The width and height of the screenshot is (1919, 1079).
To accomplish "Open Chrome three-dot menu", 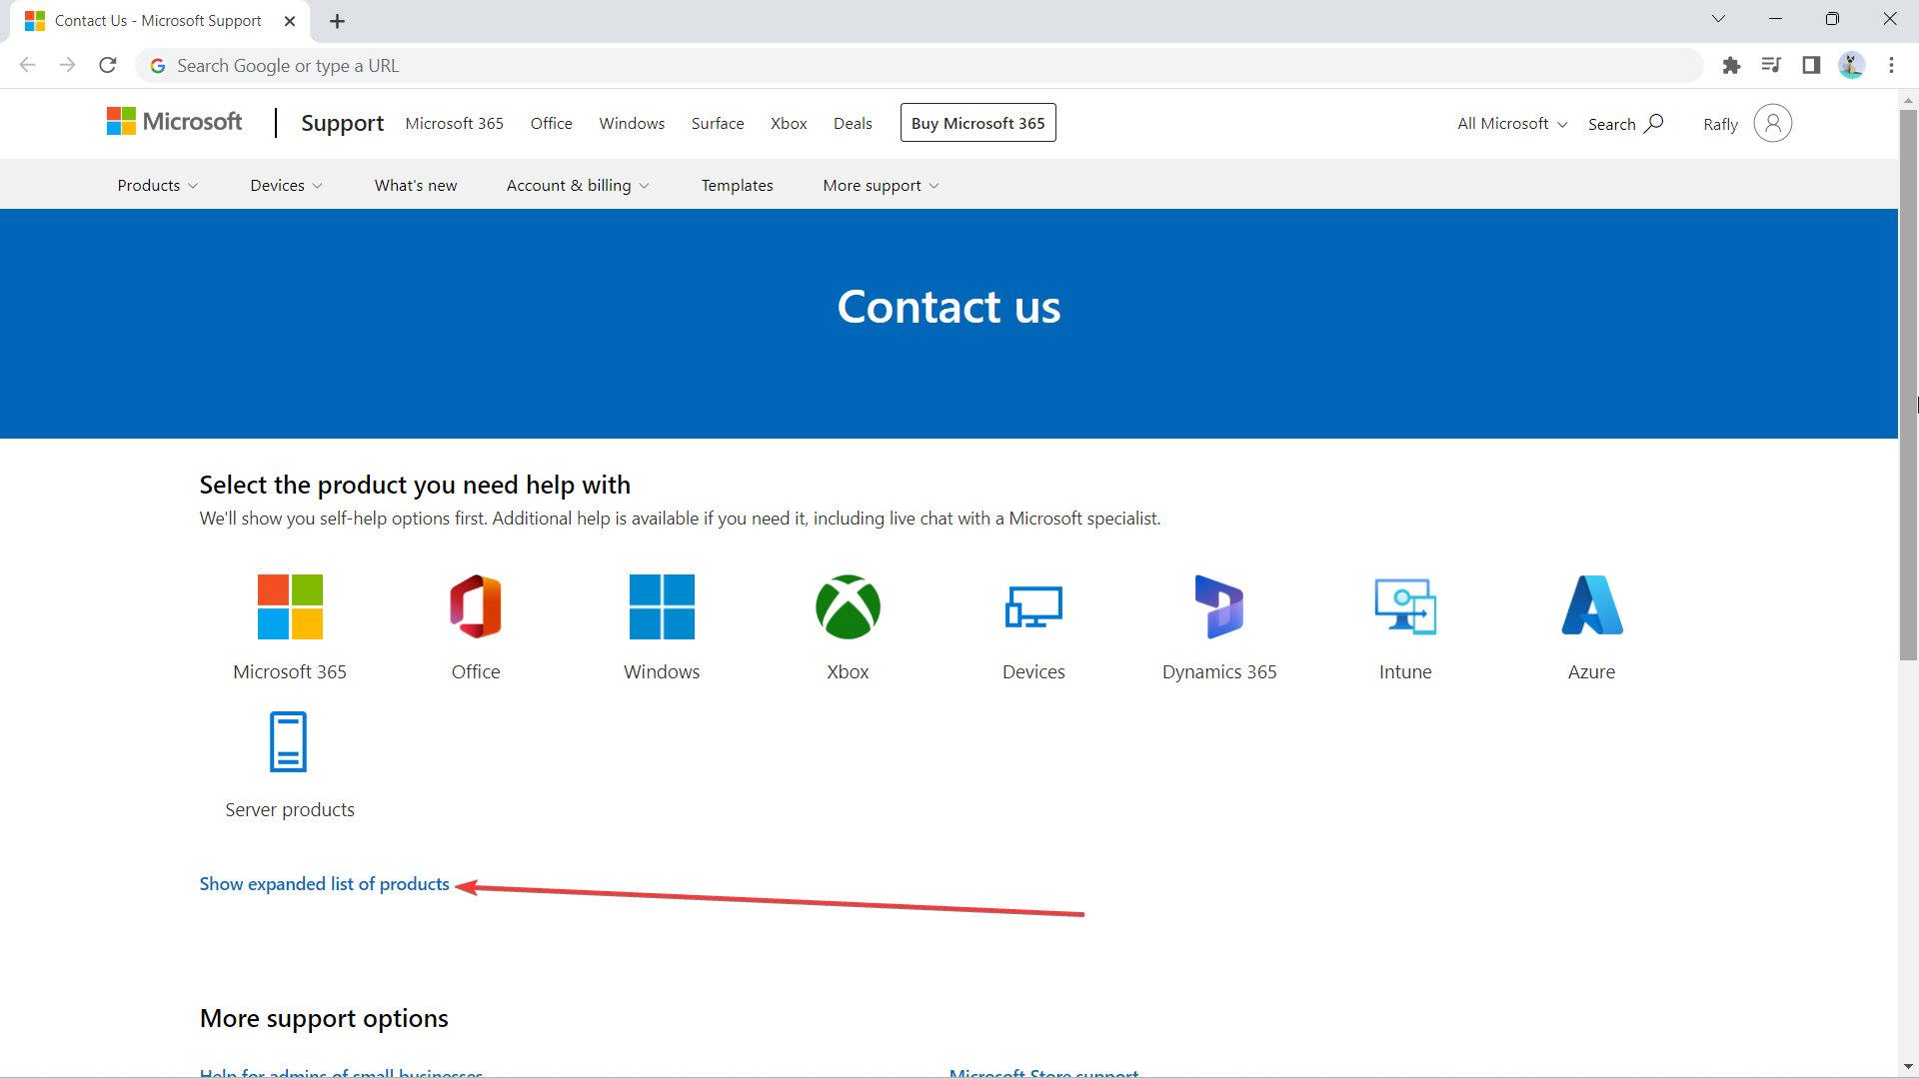I will pyautogui.click(x=1891, y=66).
